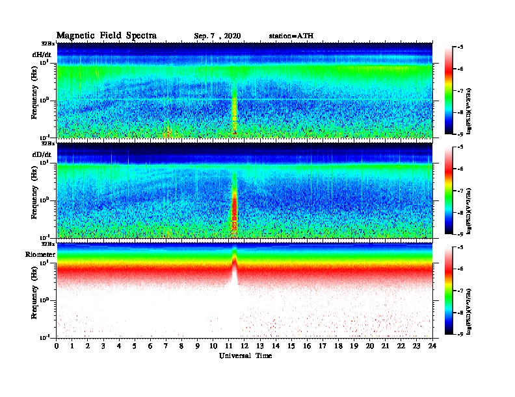Viewport: 515px width, 397px height.
Task: Click the time axis tick label '9'
Action: (x=198, y=346)
